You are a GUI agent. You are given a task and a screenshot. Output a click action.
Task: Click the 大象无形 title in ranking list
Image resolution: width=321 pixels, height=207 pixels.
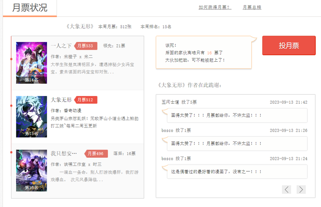(61, 100)
